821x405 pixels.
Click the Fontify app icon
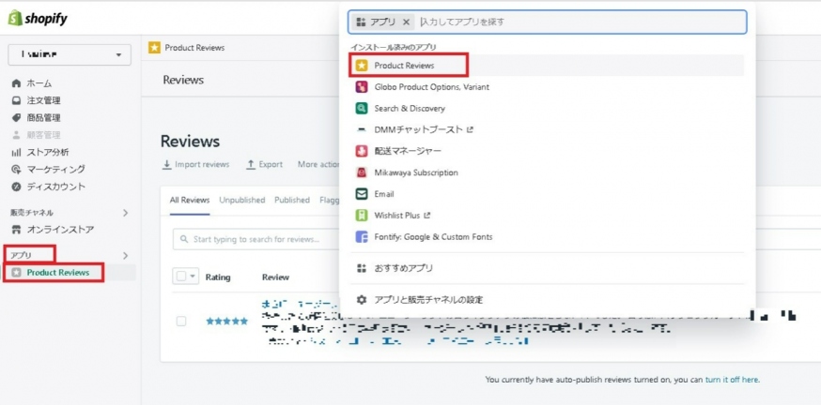click(362, 237)
